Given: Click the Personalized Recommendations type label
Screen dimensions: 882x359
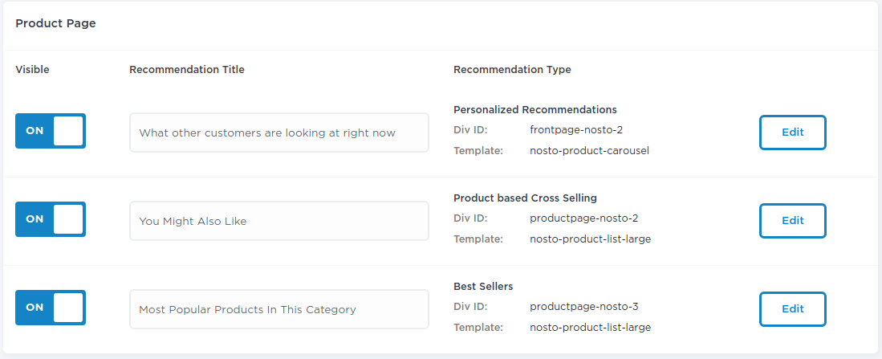Looking at the screenshot, I should tap(535, 110).
